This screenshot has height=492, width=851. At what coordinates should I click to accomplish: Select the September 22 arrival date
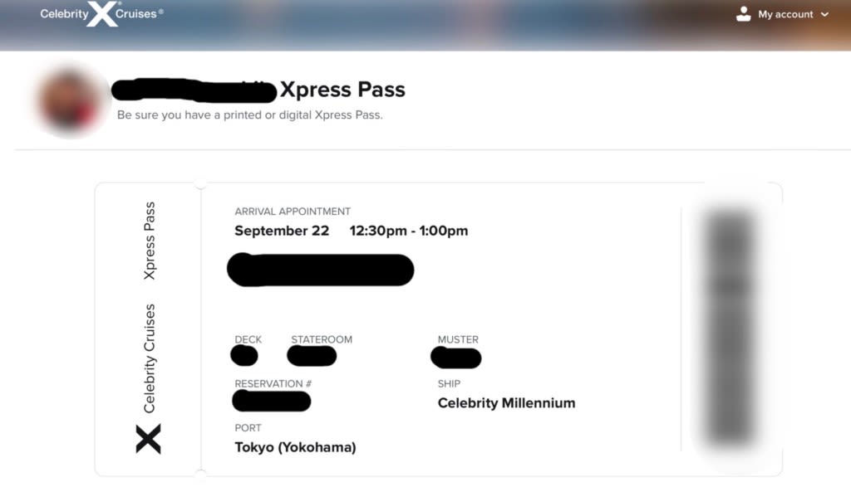pyautogui.click(x=282, y=231)
